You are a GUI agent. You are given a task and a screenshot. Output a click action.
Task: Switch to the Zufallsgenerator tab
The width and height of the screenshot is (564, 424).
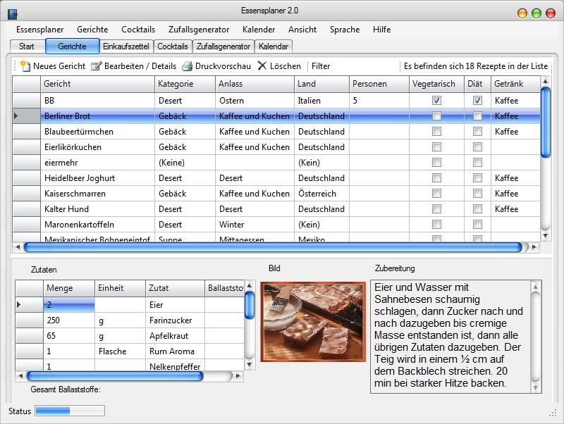[223, 46]
